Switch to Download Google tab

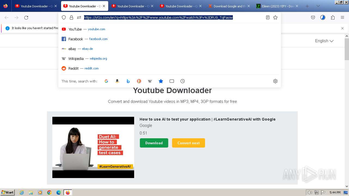pyautogui.click(x=229, y=6)
